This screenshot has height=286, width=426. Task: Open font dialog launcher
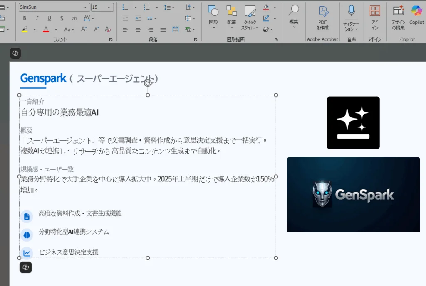(111, 39)
